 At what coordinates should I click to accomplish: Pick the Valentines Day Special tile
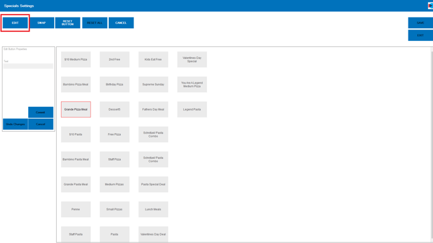click(192, 60)
